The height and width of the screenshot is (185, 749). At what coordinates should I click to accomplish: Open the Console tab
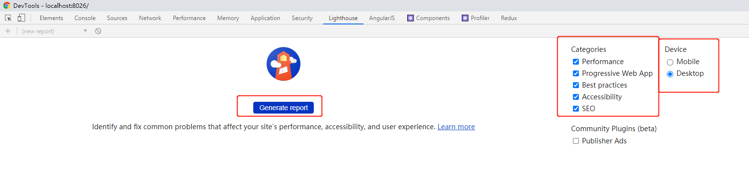(x=85, y=18)
